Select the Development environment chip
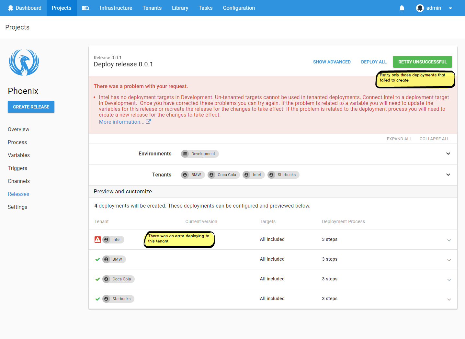Image resolution: width=465 pixels, height=339 pixels. click(199, 153)
